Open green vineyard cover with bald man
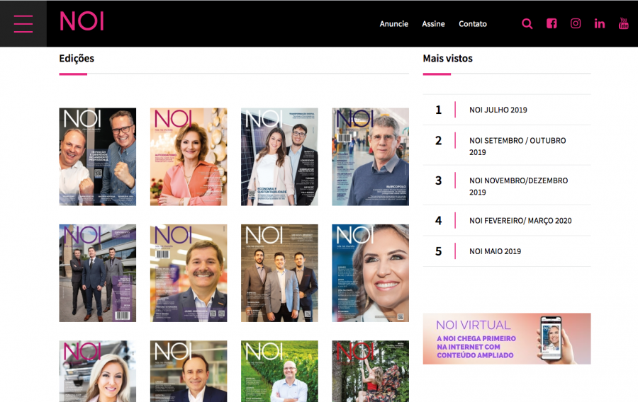 pyautogui.click(x=279, y=371)
